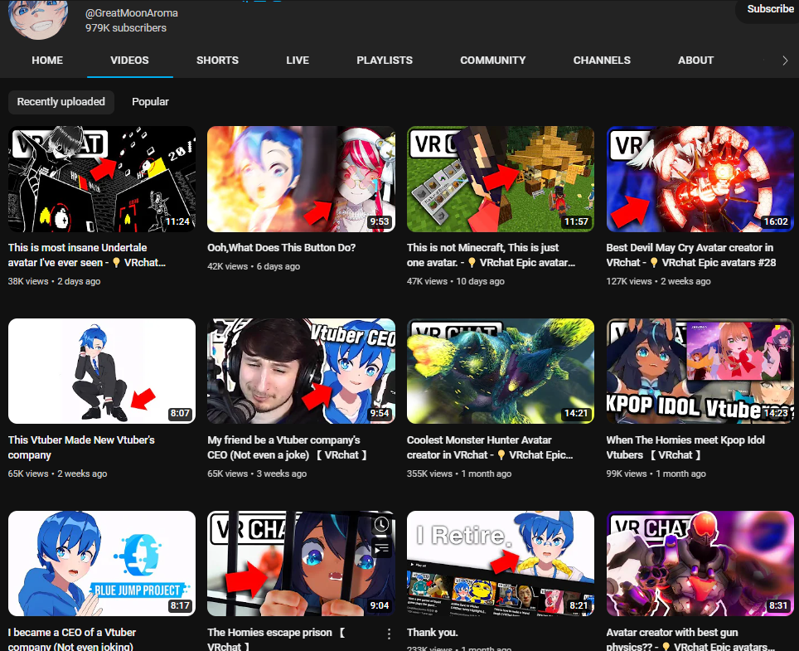Play the Blue Jump Project thumbnail (8:17)
This screenshot has height=651, width=799.
[102, 563]
